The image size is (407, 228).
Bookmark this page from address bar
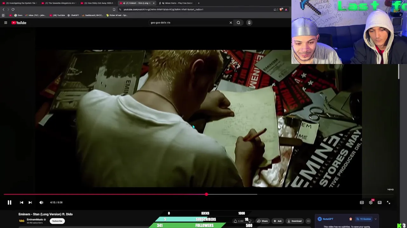pyautogui.click(x=114, y=9)
